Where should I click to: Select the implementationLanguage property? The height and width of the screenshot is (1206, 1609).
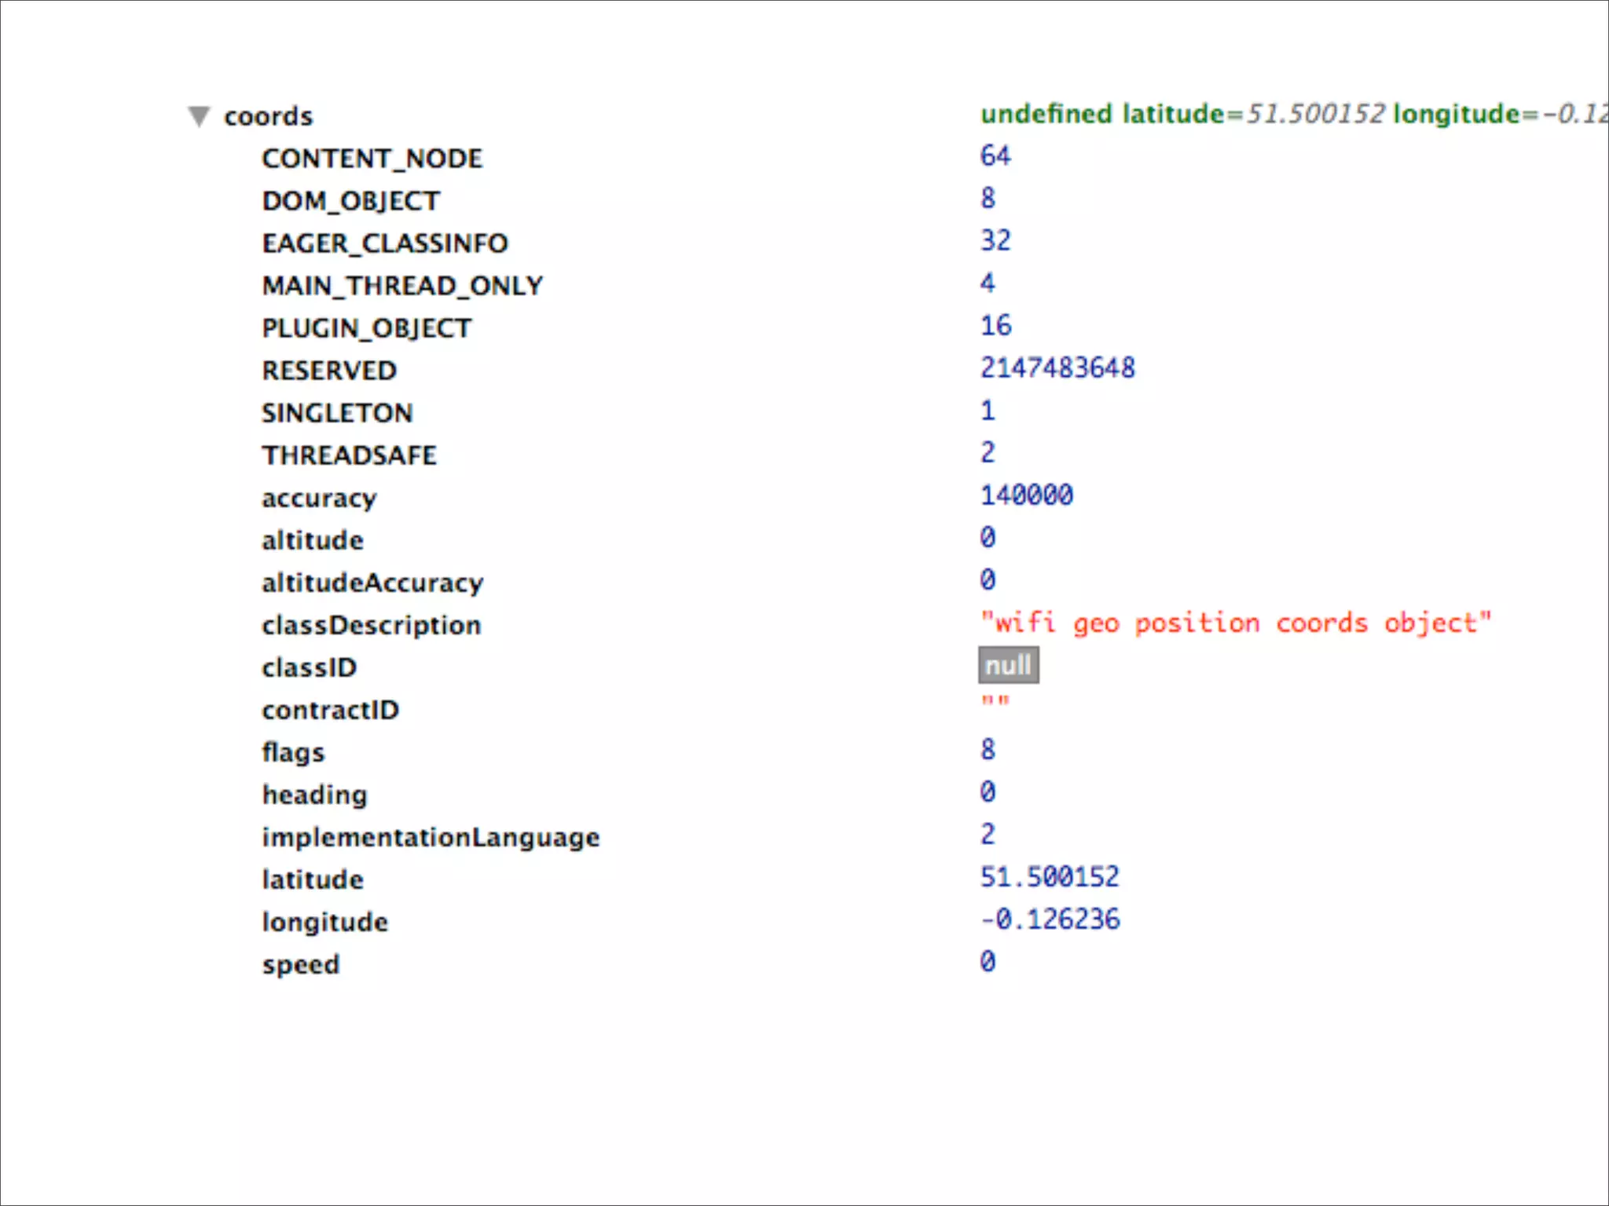pos(431,837)
